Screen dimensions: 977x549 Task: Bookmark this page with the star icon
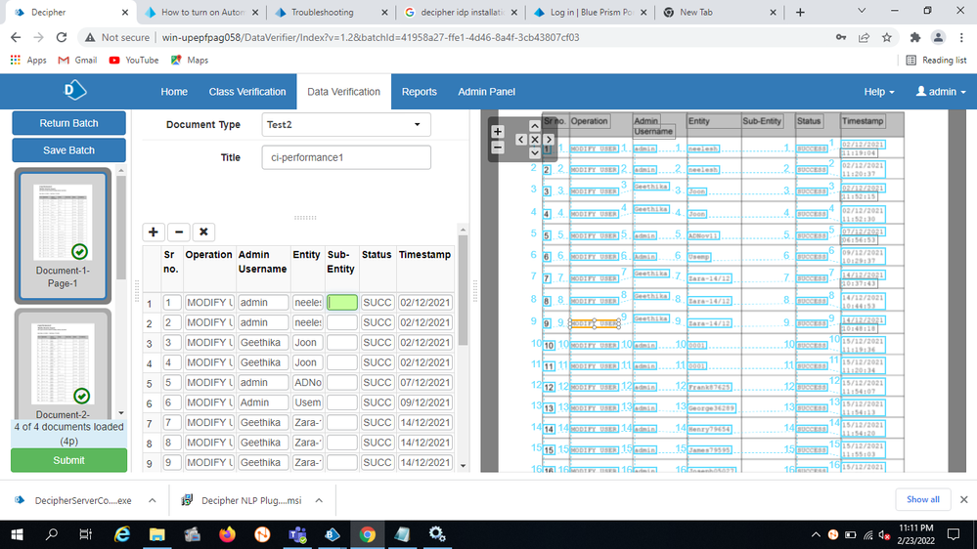coord(887,37)
